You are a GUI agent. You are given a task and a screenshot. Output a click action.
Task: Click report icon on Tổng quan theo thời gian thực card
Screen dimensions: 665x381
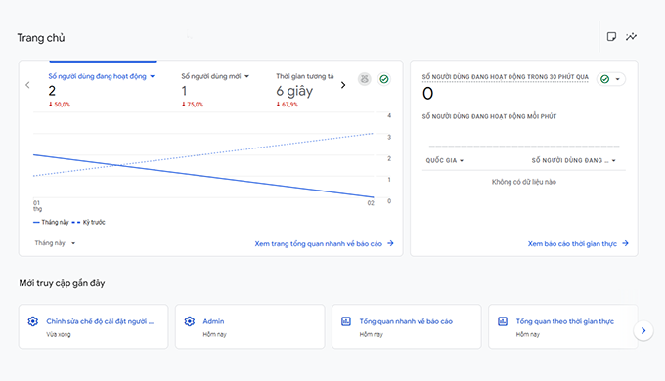503,321
